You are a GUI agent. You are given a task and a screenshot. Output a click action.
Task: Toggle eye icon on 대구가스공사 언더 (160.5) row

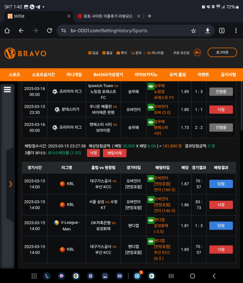click(151, 178)
